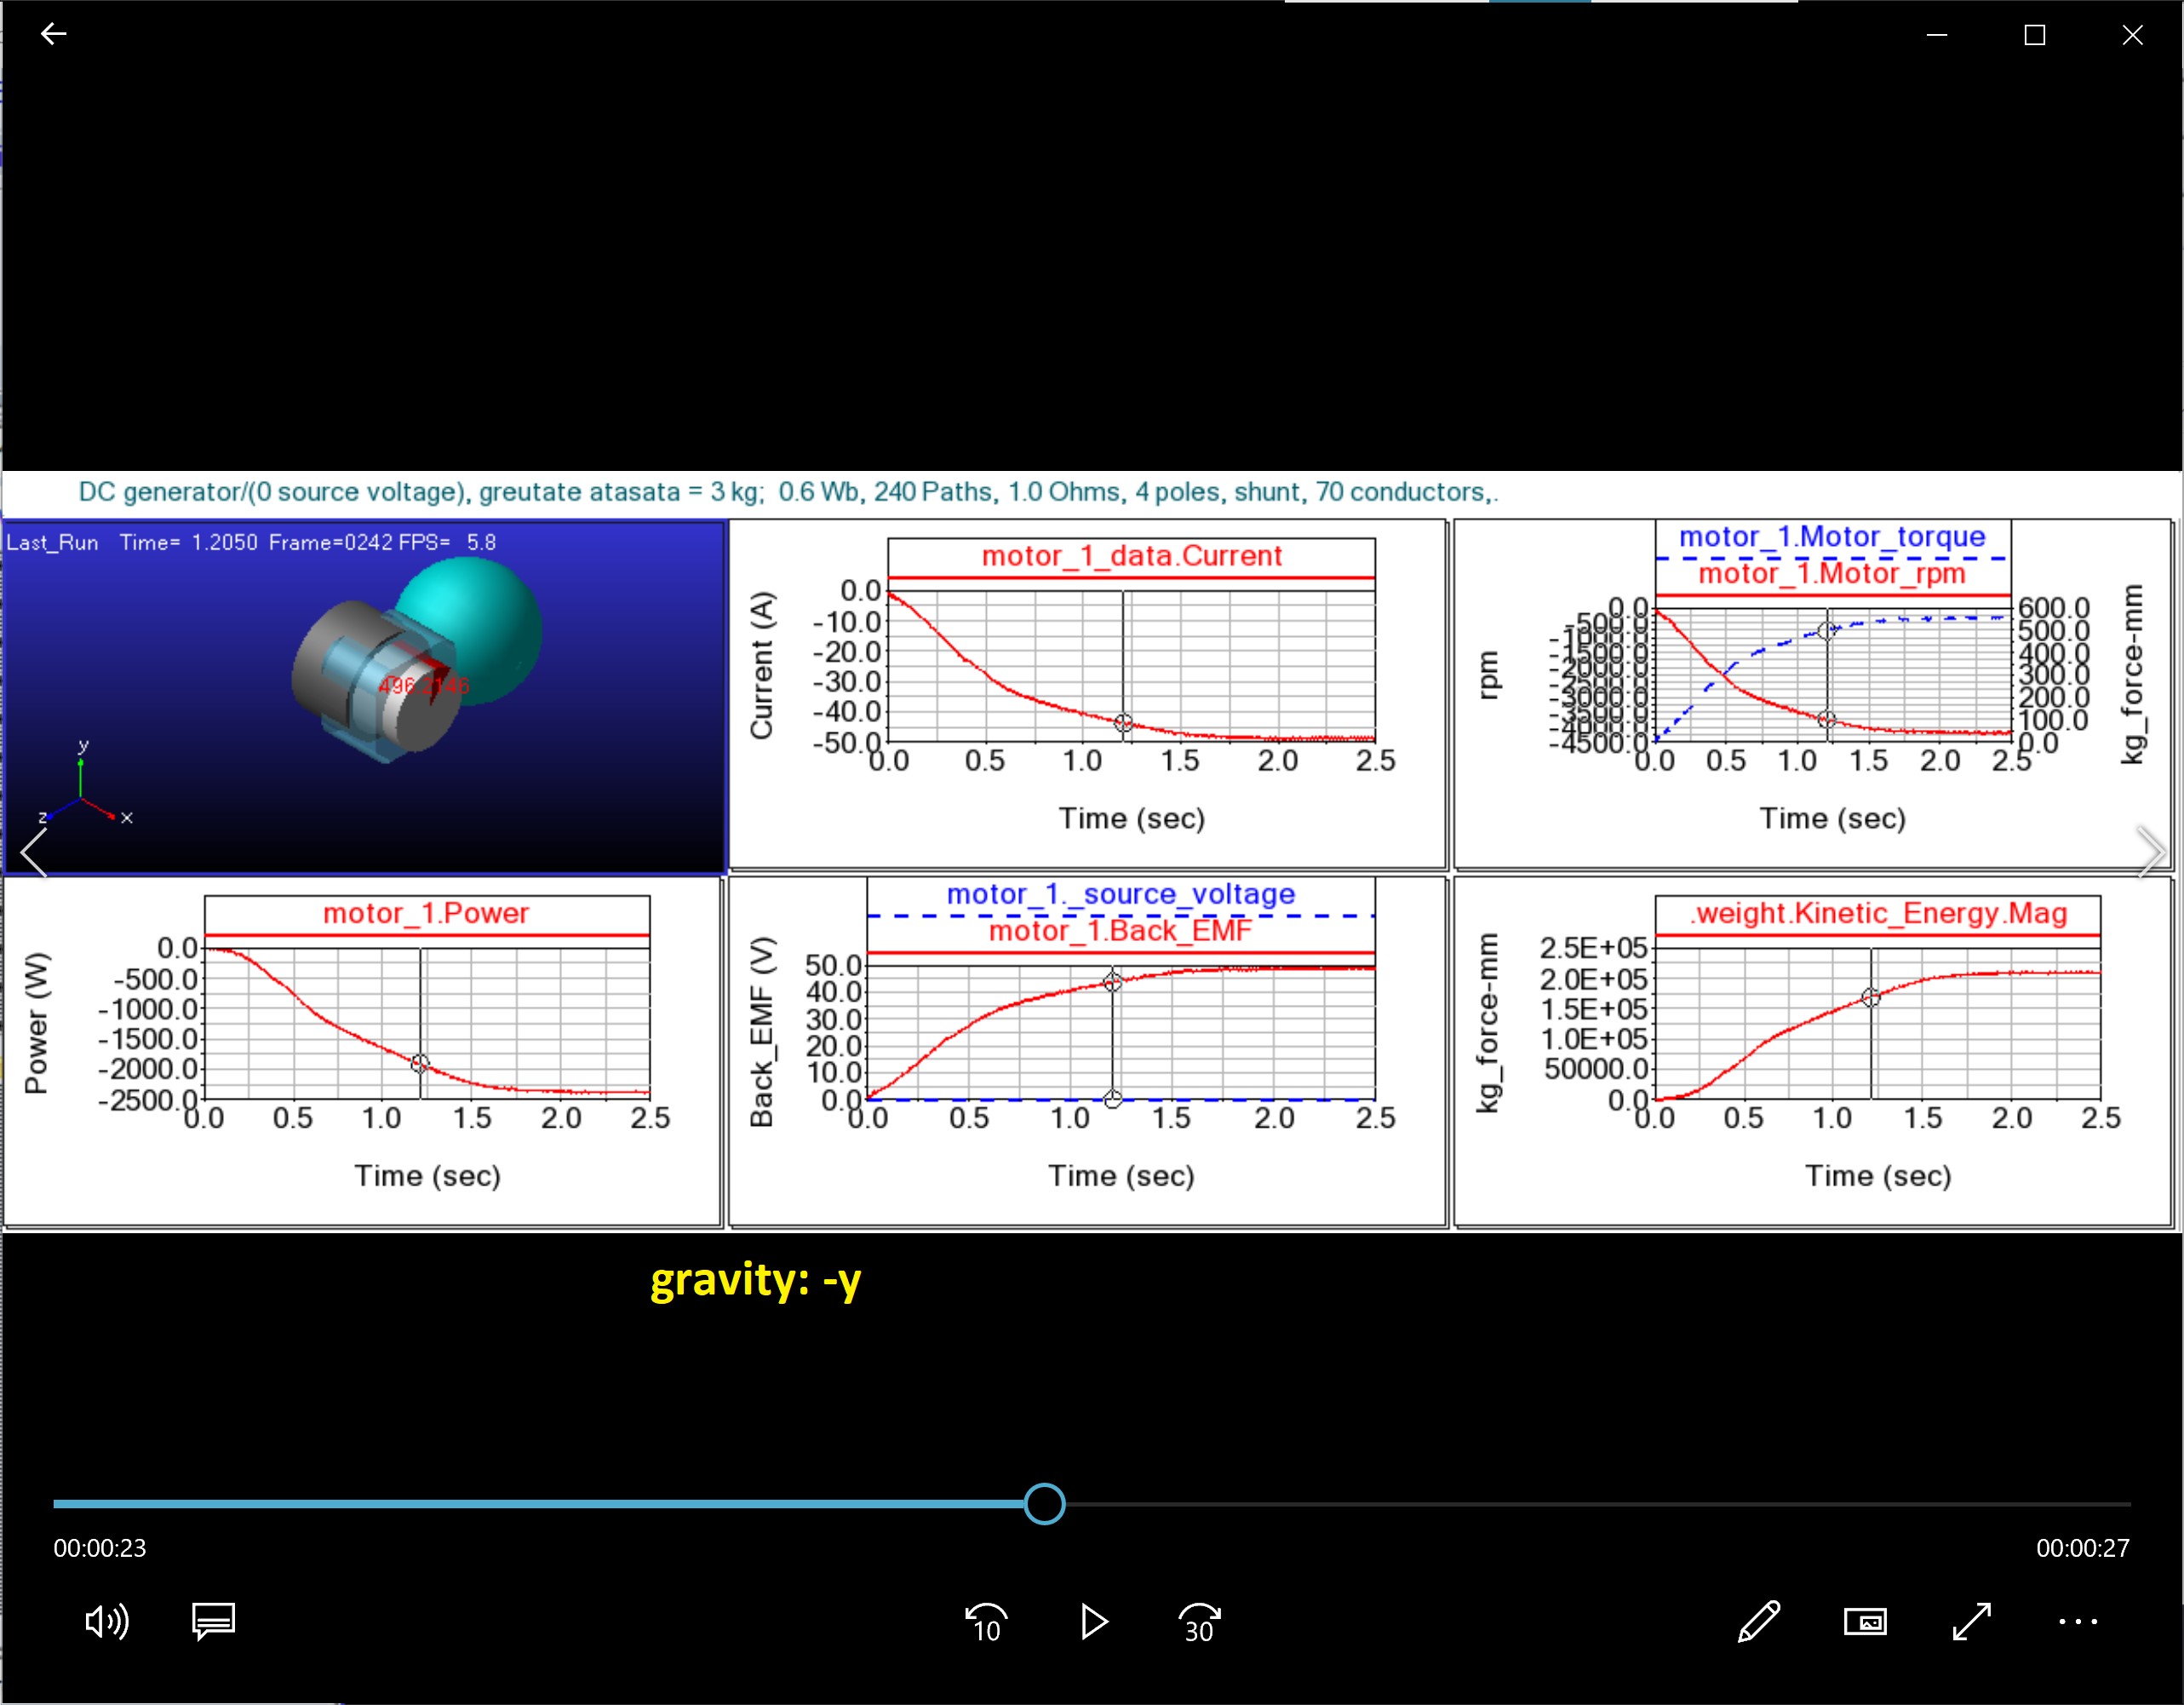Seek to the end of timeline

tap(2128, 1504)
